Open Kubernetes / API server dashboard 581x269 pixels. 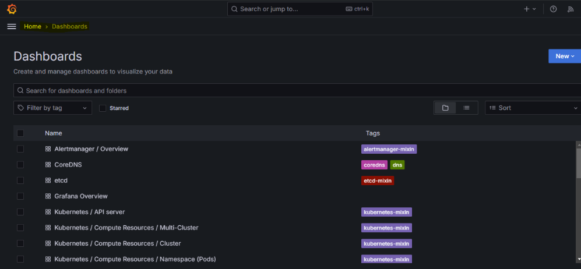point(90,212)
